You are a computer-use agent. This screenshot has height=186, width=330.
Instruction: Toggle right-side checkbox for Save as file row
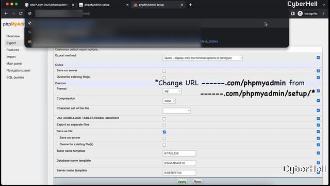coord(318,132)
